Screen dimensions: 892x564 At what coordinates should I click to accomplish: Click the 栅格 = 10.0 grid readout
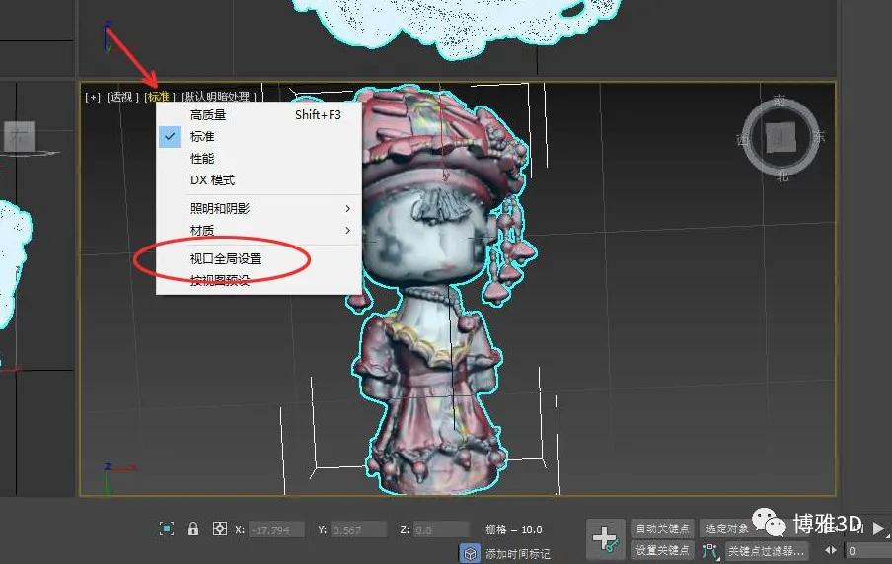pos(514,529)
